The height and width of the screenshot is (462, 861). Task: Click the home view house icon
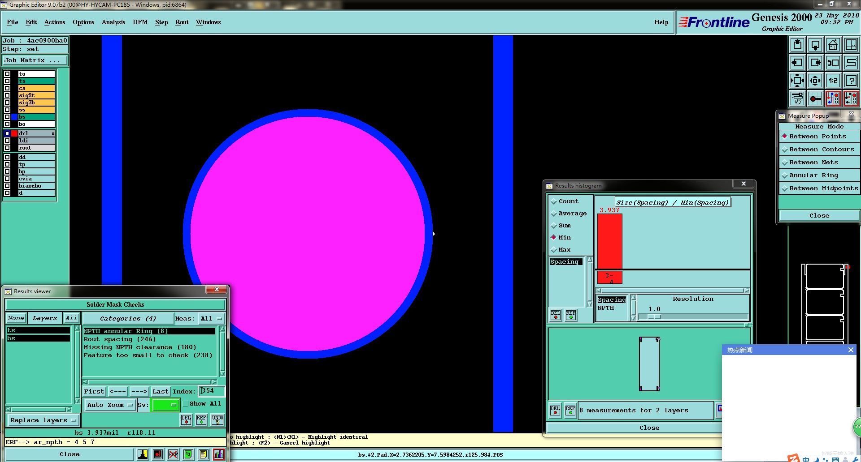point(833,45)
